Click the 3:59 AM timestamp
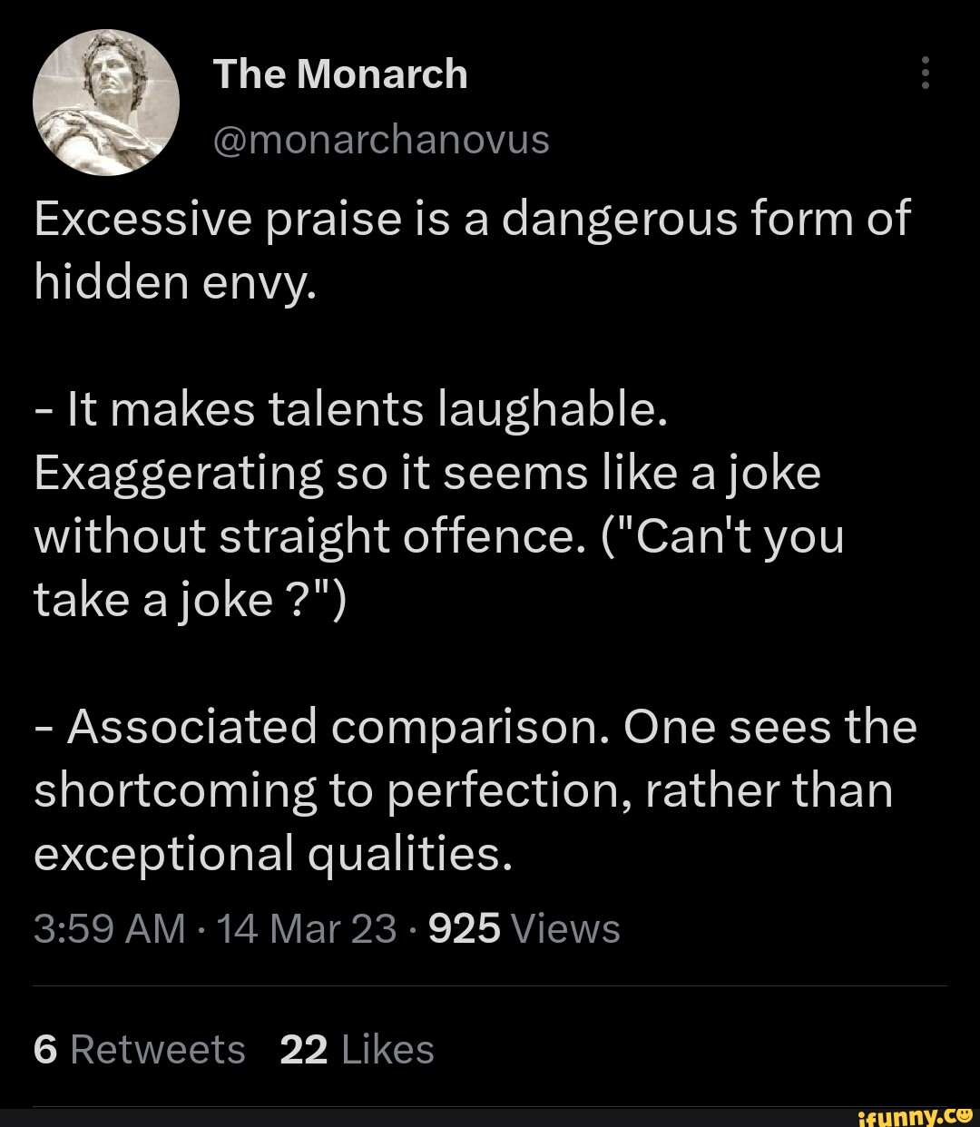 coord(109,928)
